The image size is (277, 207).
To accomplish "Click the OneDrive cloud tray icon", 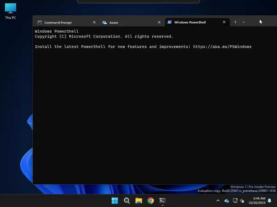I will tap(226, 201).
